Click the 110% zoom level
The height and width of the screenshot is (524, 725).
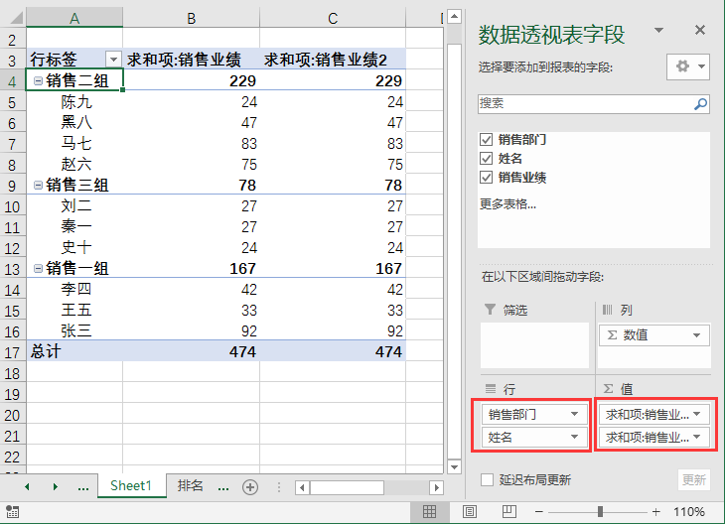click(x=689, y=511)
